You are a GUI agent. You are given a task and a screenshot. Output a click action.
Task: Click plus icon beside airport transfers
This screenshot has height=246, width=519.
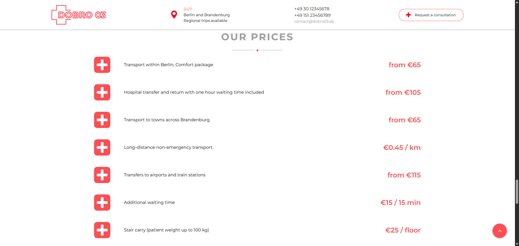102,175
